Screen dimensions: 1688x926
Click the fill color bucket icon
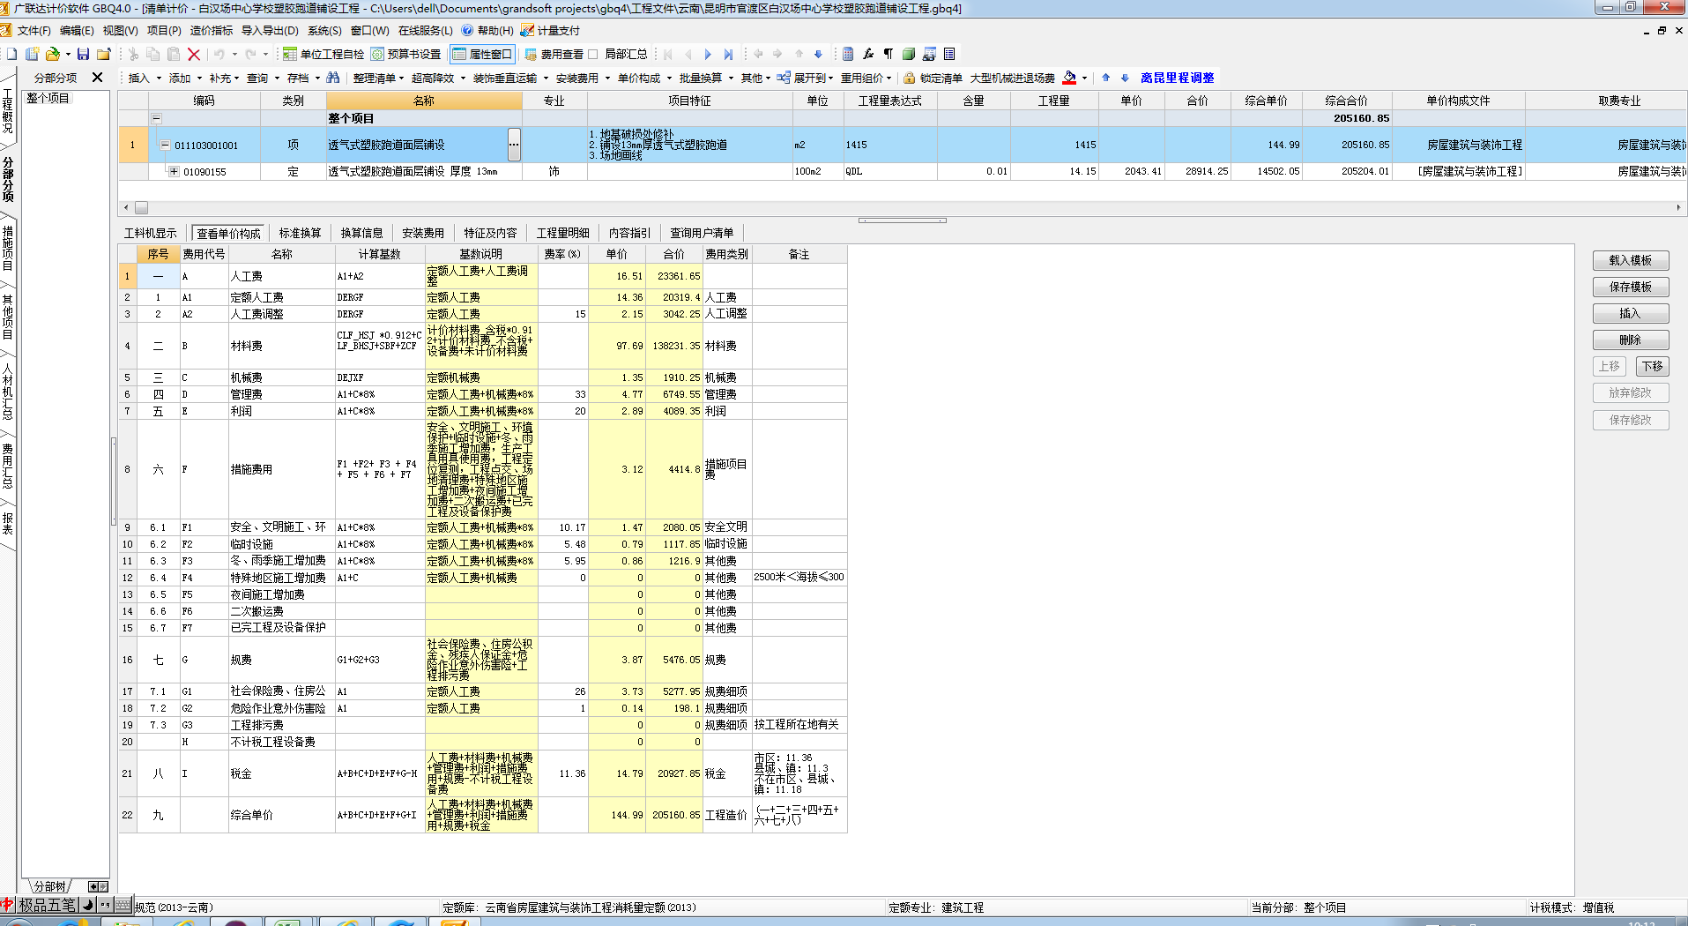[1069, 78]
